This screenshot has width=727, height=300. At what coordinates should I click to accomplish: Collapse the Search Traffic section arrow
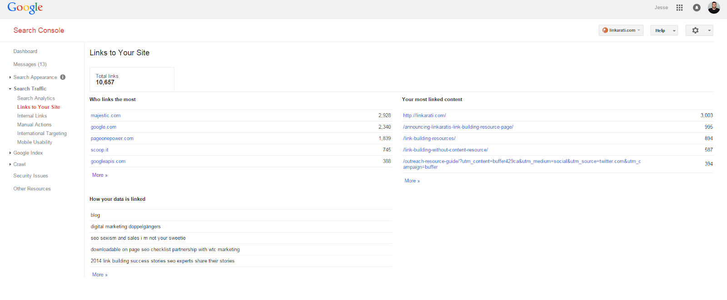tap(10, 89)
